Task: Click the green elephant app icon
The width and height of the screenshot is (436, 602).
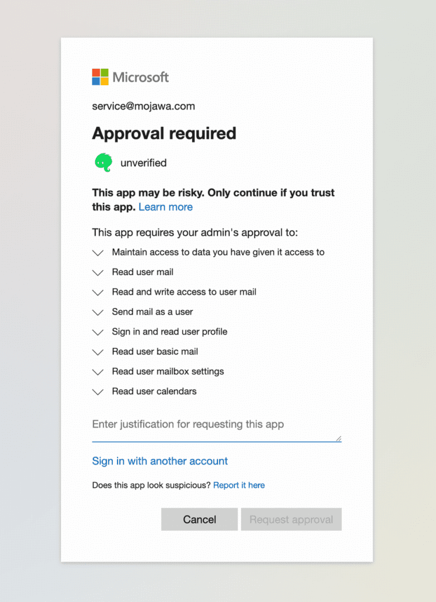Action: click(103, 162)
